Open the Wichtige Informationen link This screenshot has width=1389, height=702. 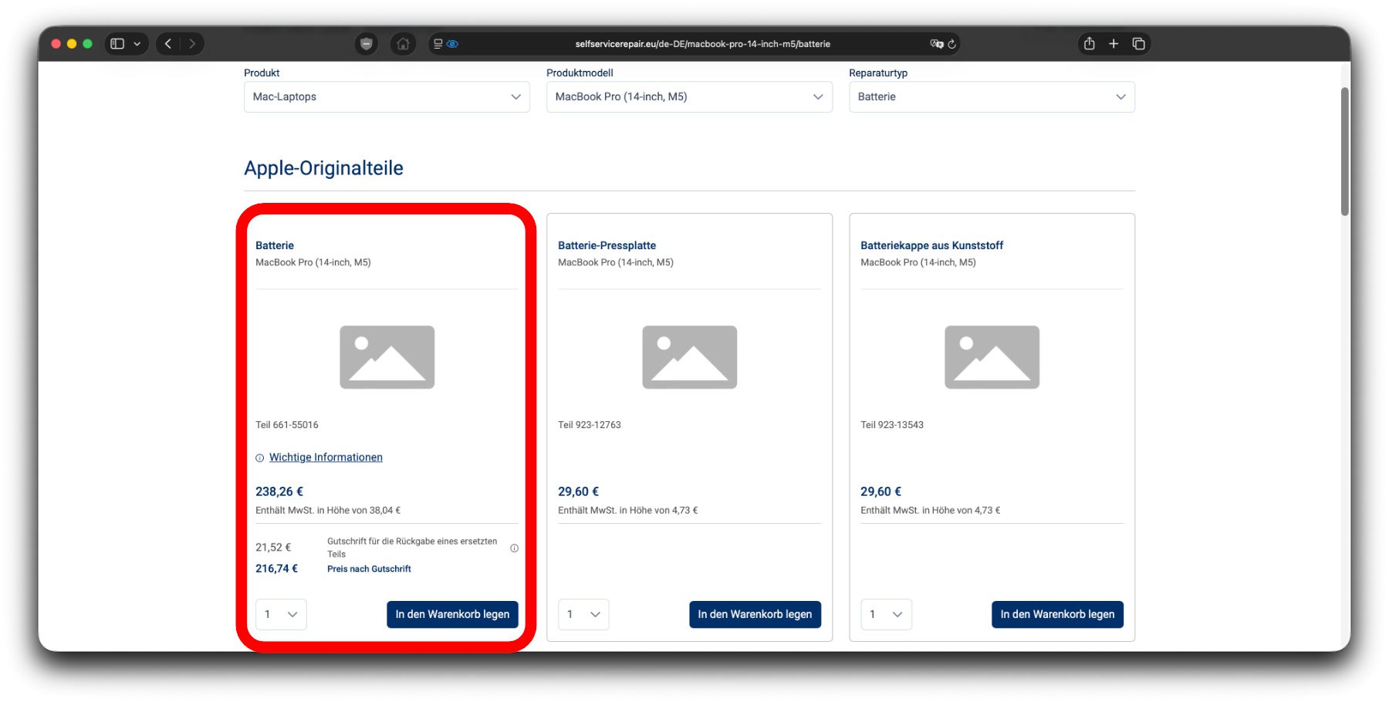pos(326,457)
